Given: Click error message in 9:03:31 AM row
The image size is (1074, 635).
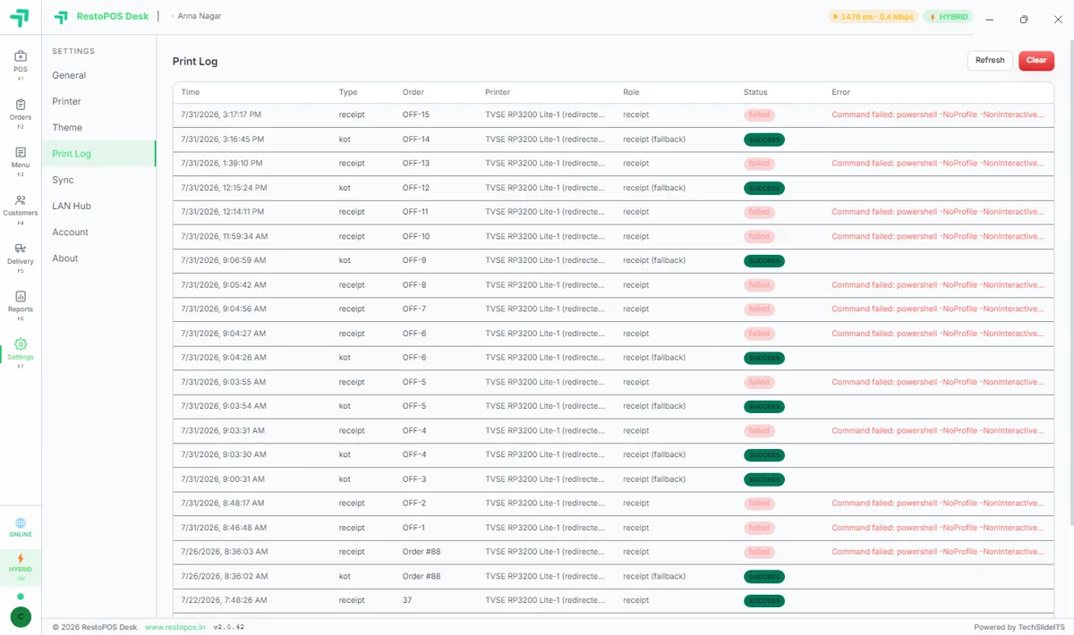Looking at the screenshot, I should click(937, 430).
